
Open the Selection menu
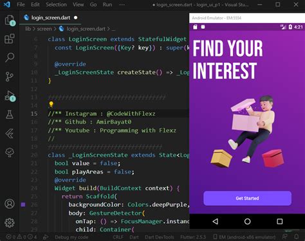point(56,4)
